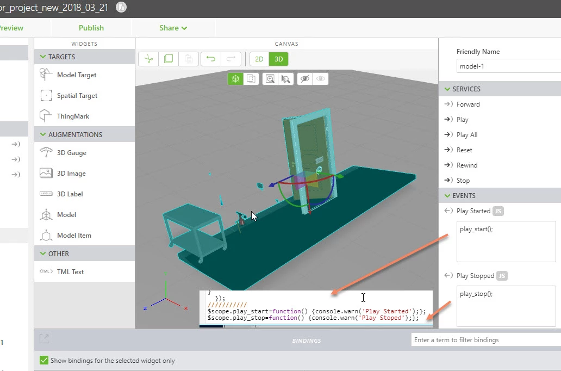Image resolution: width=561 pixels, height=371 pixels.
Task: Click the Friendly Name field with model-1
Action: pos(509,66)
